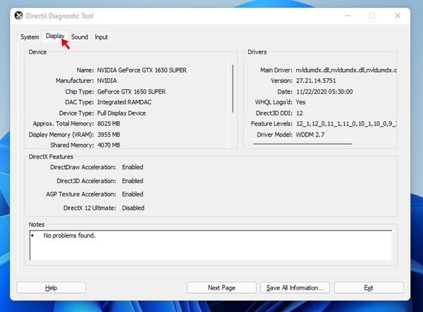Select the NVIDIA GeForce GTX 1650 SUPER name value

[141, 70]
